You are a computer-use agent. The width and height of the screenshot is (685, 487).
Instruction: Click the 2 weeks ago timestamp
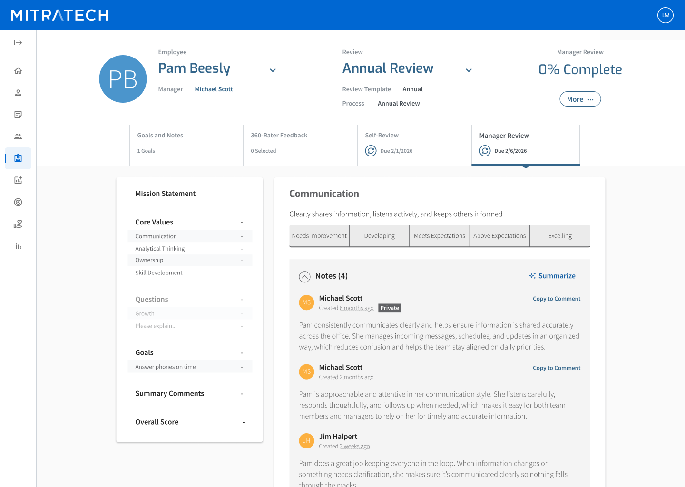(355, 447)
